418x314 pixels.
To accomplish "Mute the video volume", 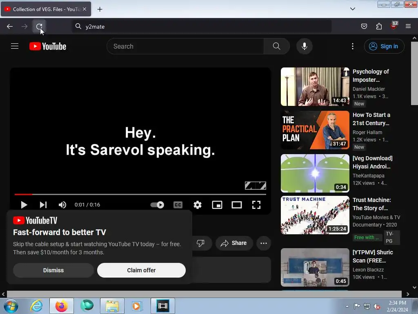I will 62,205.
